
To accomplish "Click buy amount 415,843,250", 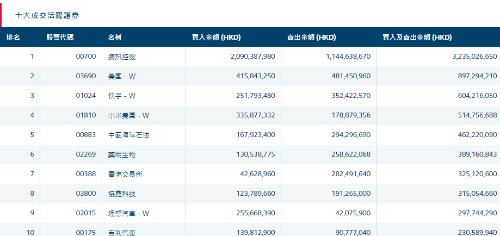I will pos(256,76).
